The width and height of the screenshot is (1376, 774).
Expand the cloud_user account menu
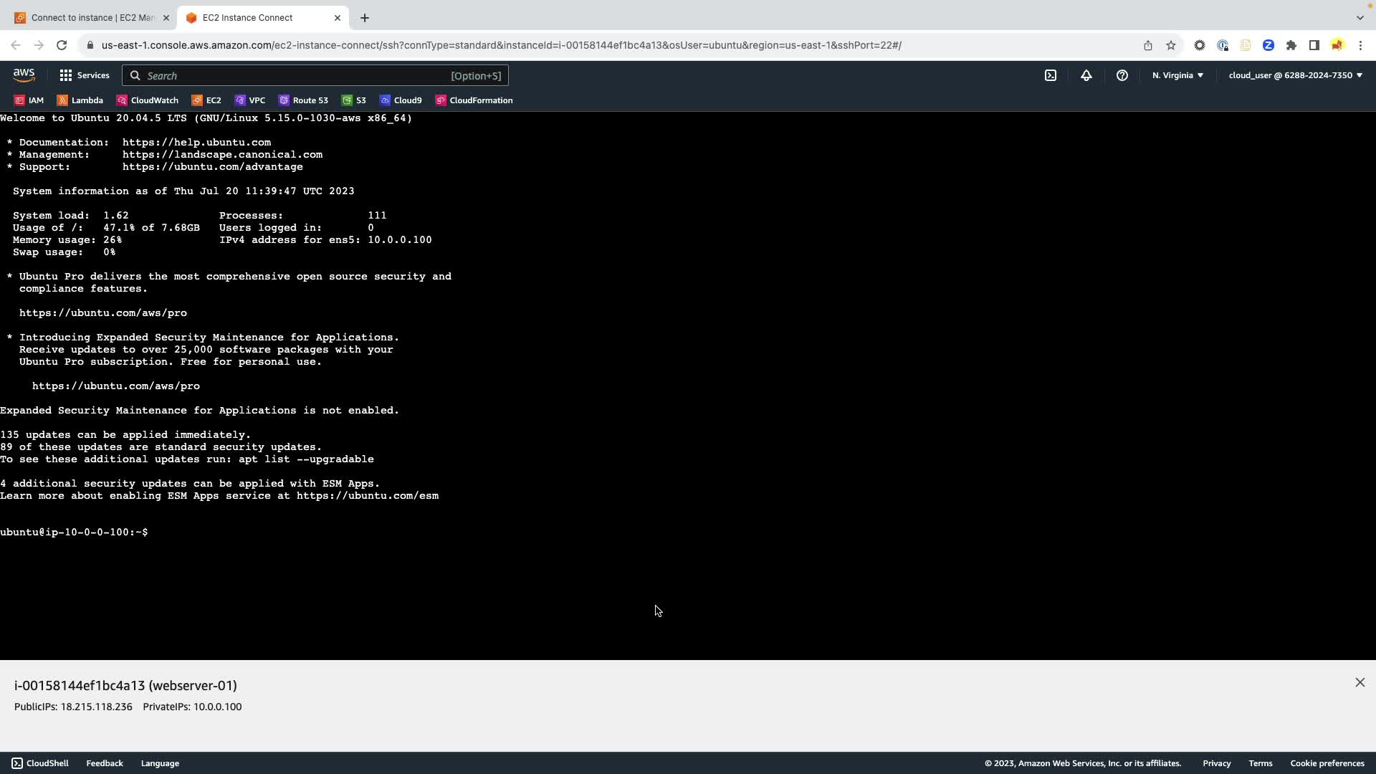click(x=1295, y=75)
